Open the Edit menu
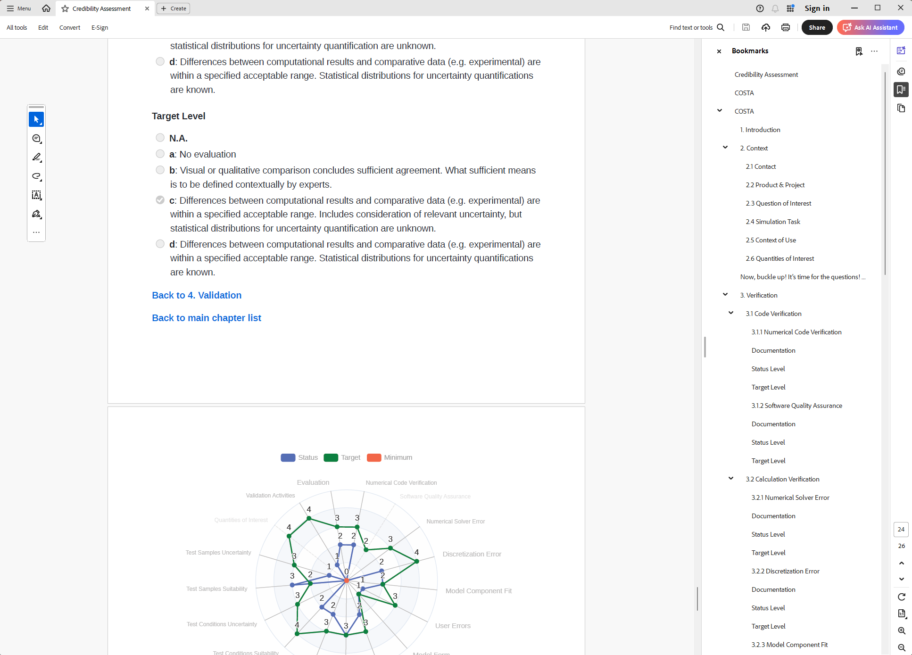 click(x=43, y=27)
